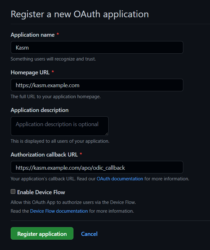This screenshot has width=210, height=250.
Task: Click the description textarea resize handle
Action: pyautogui.click(x=107, y=134)
